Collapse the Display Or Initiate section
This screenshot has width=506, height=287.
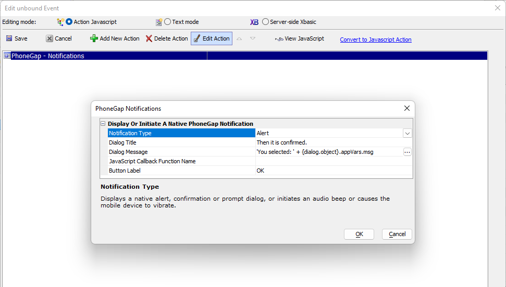tap(103, 123)
